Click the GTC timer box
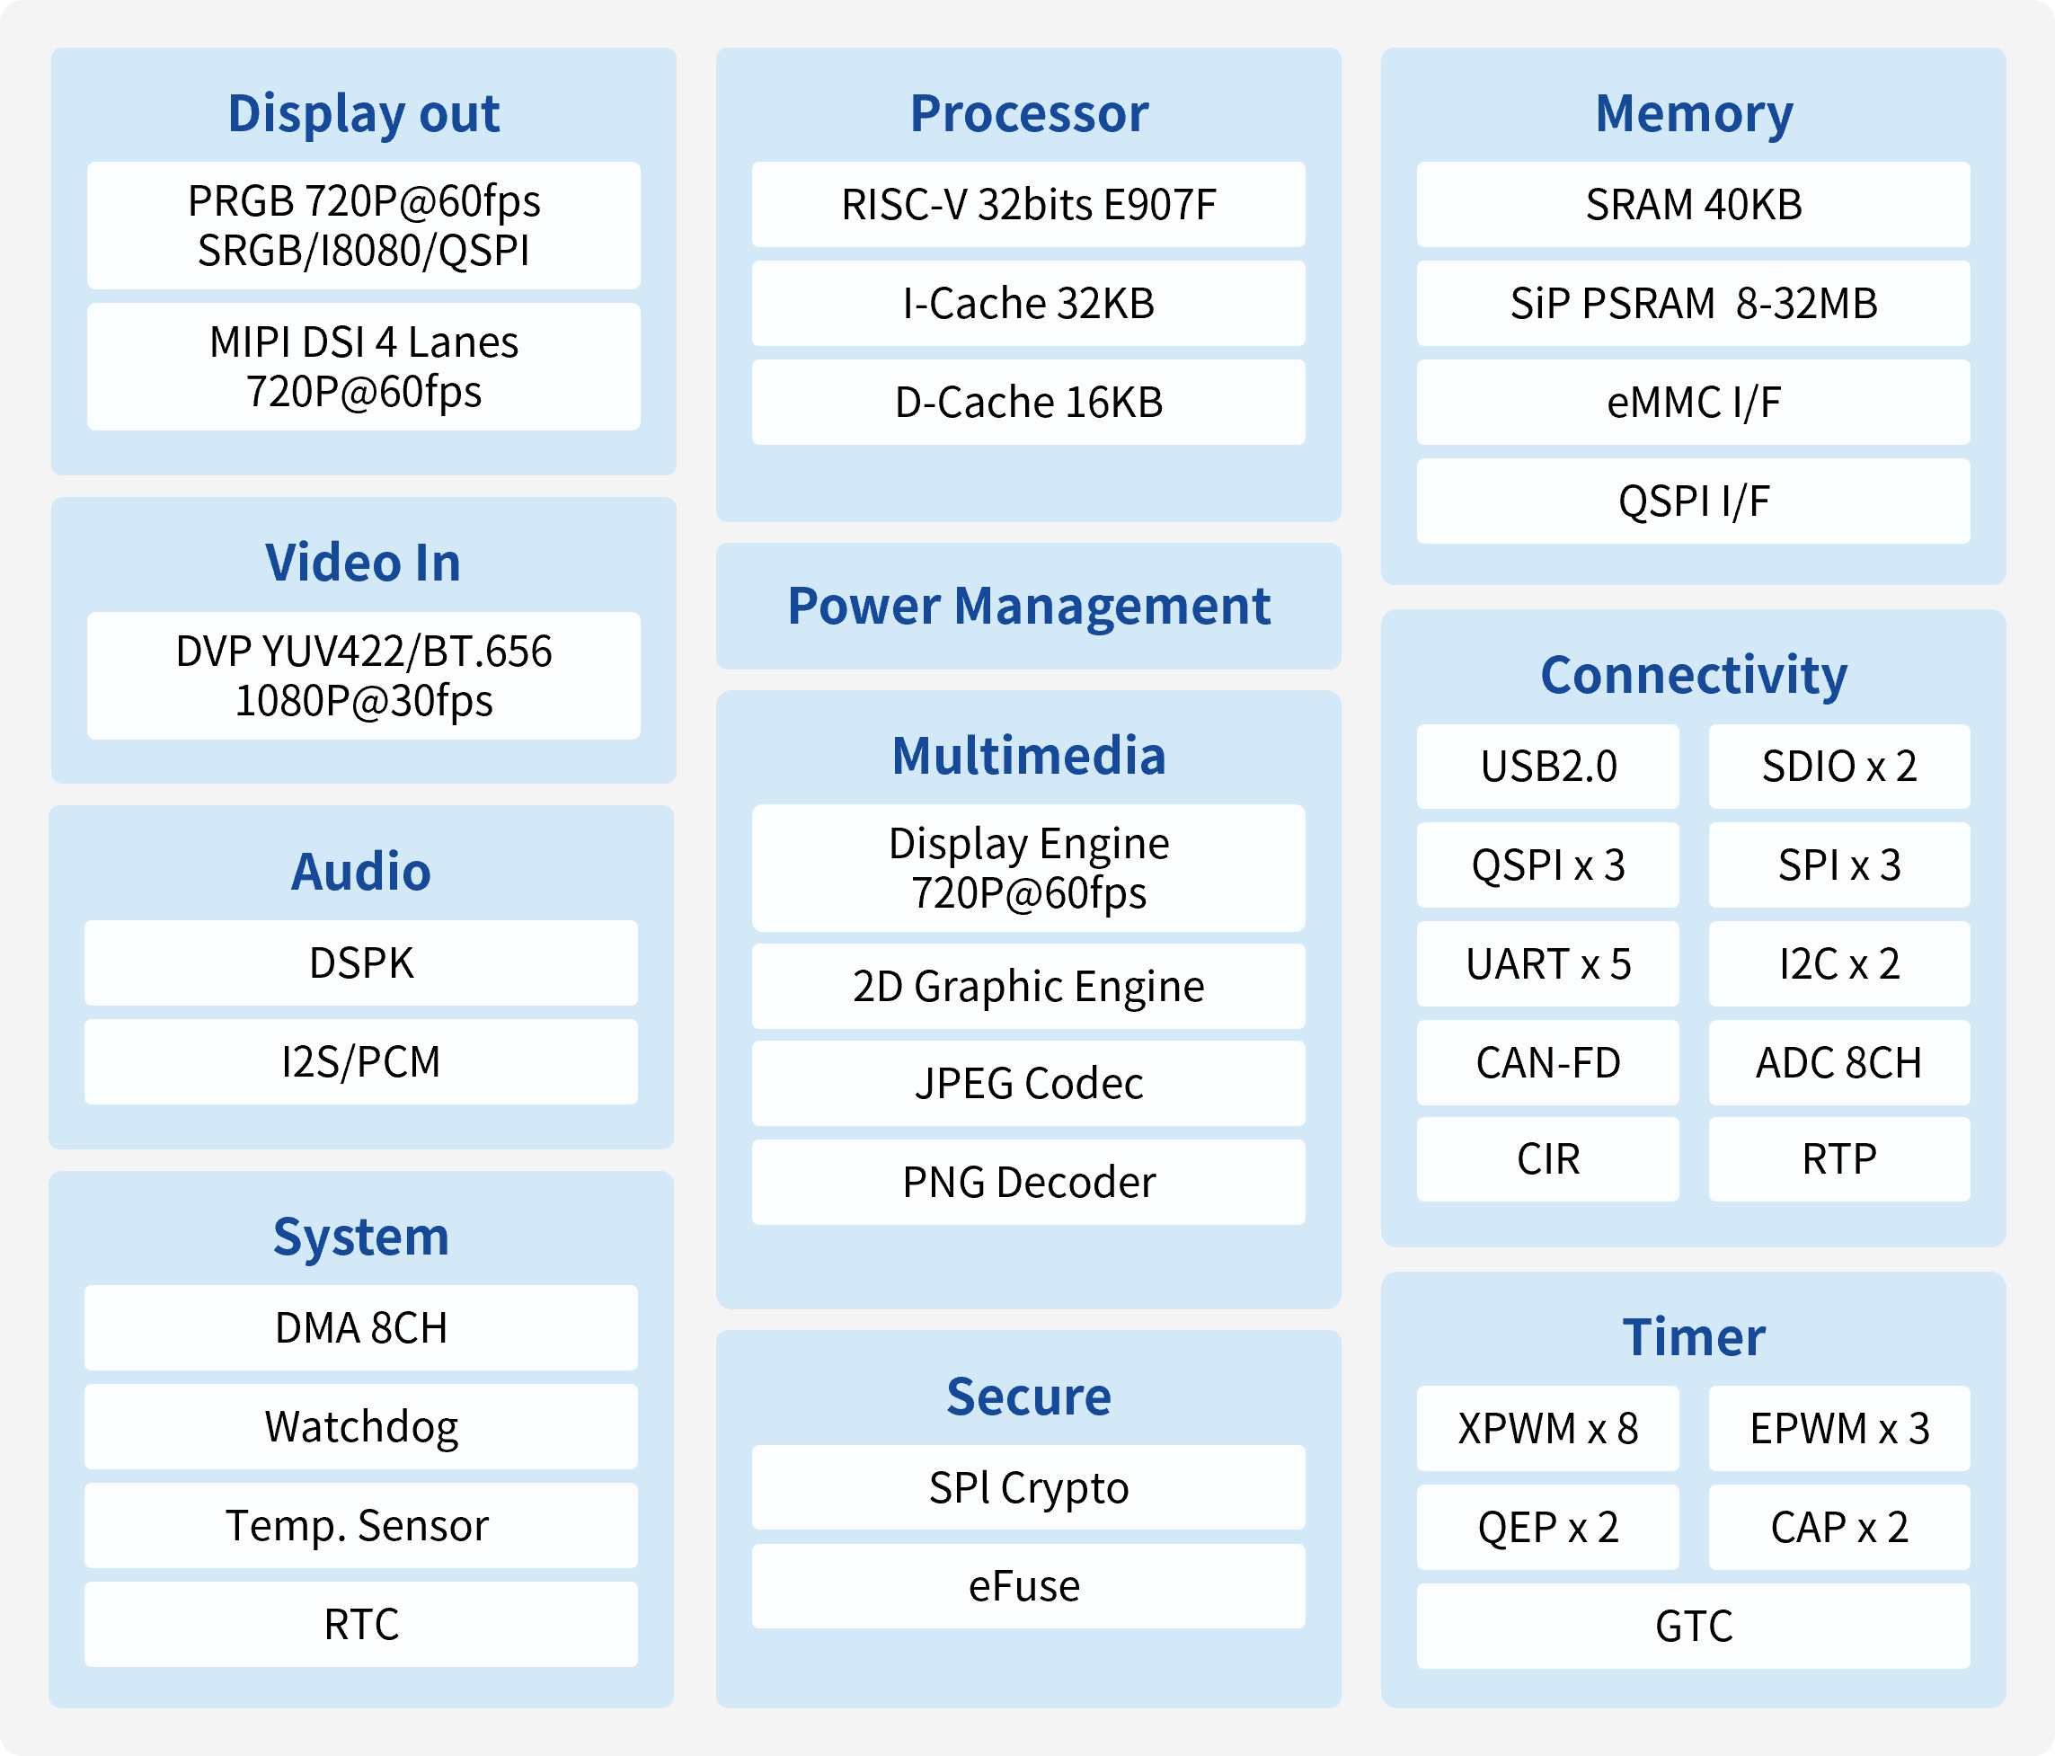 (x=1692, y=1626)
